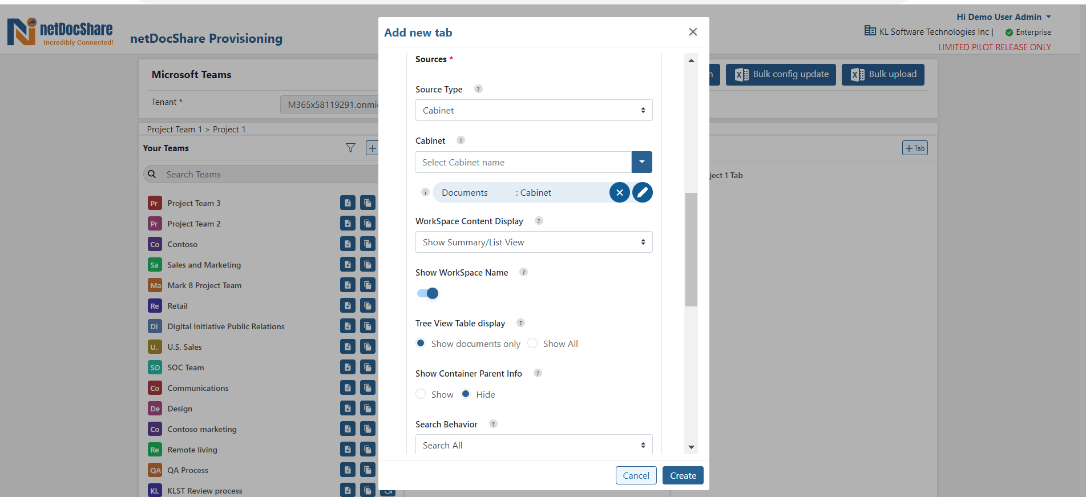The width and height of the screenshot is (1086, 497).
Task: Open help for Tree View Table display
Action: 520,323
